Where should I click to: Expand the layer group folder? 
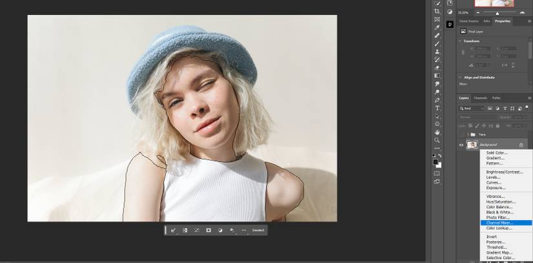pyautogui.click(x=468, y=134)
